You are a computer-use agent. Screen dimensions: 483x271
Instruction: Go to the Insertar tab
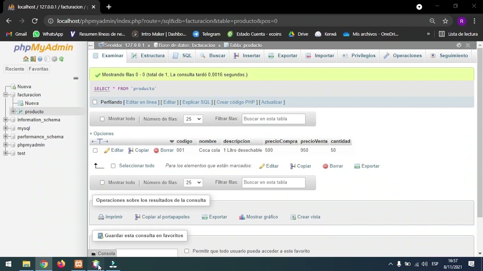(x=247, y=56)
